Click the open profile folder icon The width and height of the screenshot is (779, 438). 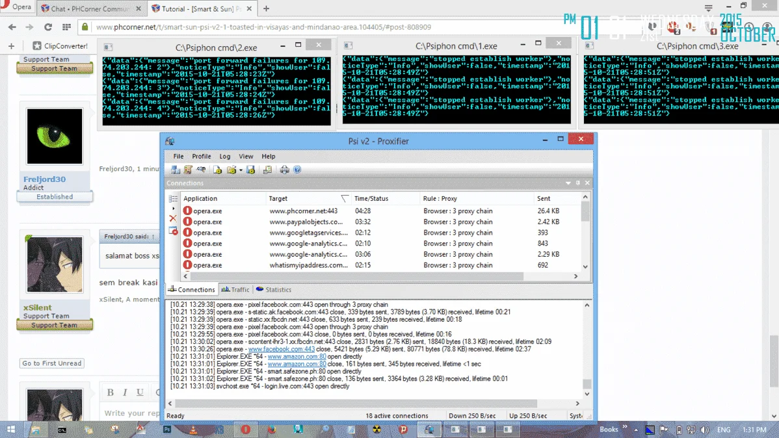click(x=231, y=170)
